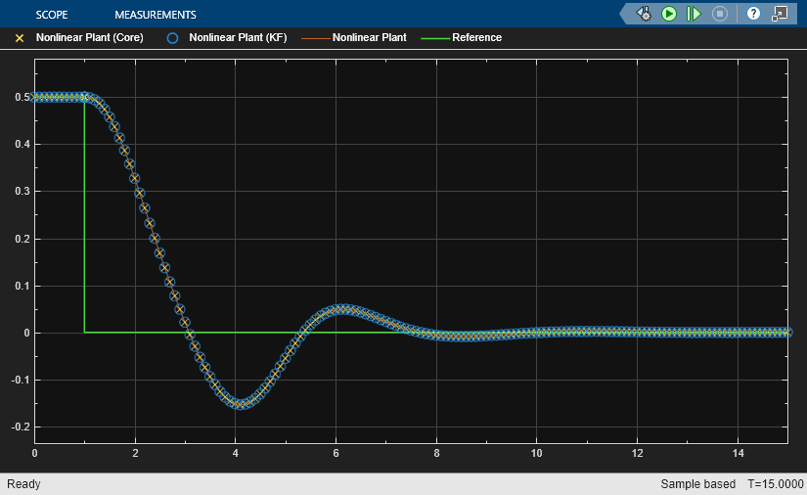Click the x-axis tick label 2
807x495 pixels.
pos(135,453)
